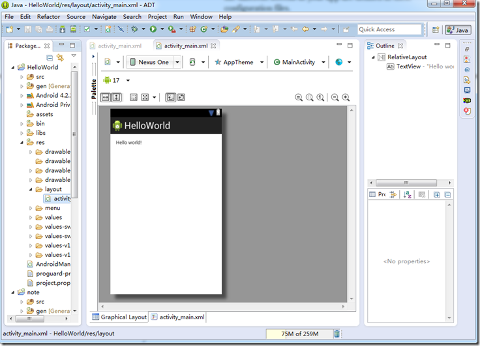Click the Quick Access search field

point(389,29)
